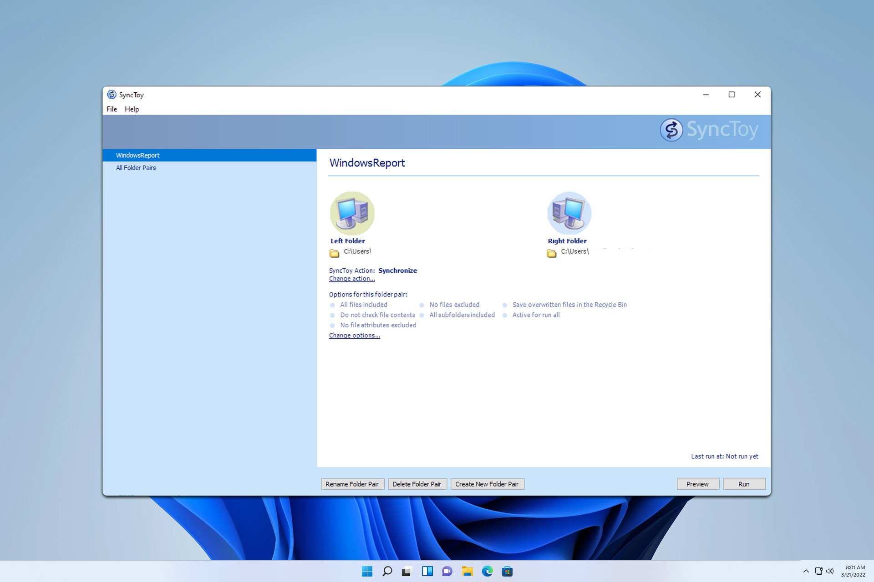Click the Change options link
The width and height of the screenshot is (874, 582).
click(355, 335)
